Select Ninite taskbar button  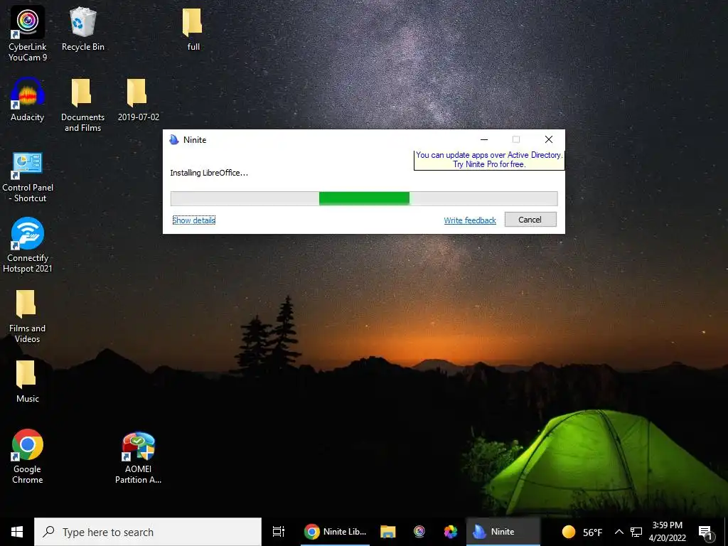point(503,532)
